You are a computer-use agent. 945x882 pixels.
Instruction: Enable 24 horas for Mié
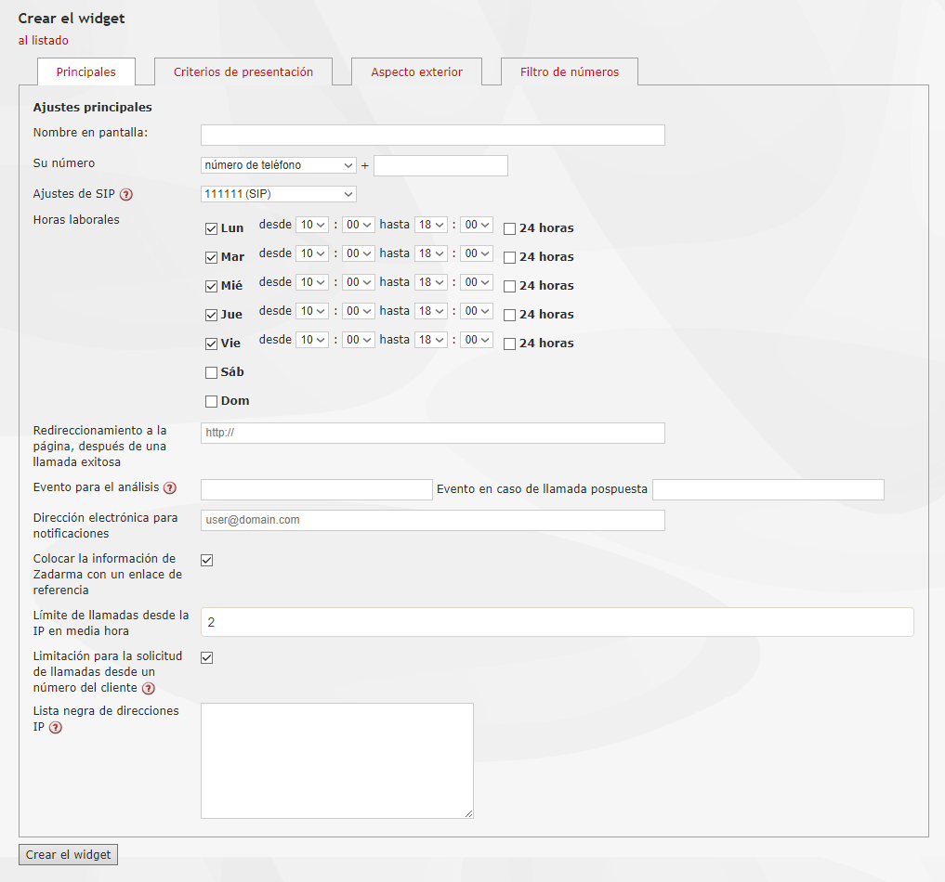[x=510, y=287]
